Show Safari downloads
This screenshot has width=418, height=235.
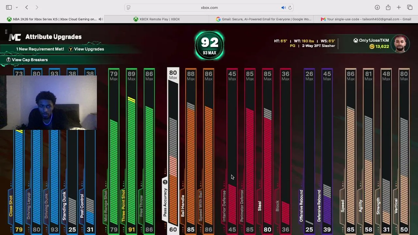pyautogui.click(x=377, y=8)
